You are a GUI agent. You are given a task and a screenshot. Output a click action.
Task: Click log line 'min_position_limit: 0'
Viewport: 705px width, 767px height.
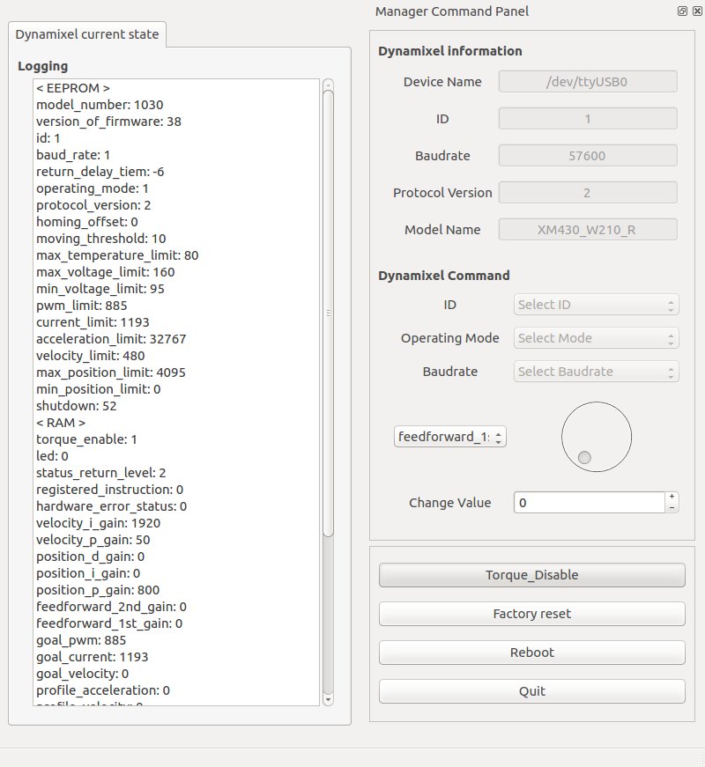(99, 389)
